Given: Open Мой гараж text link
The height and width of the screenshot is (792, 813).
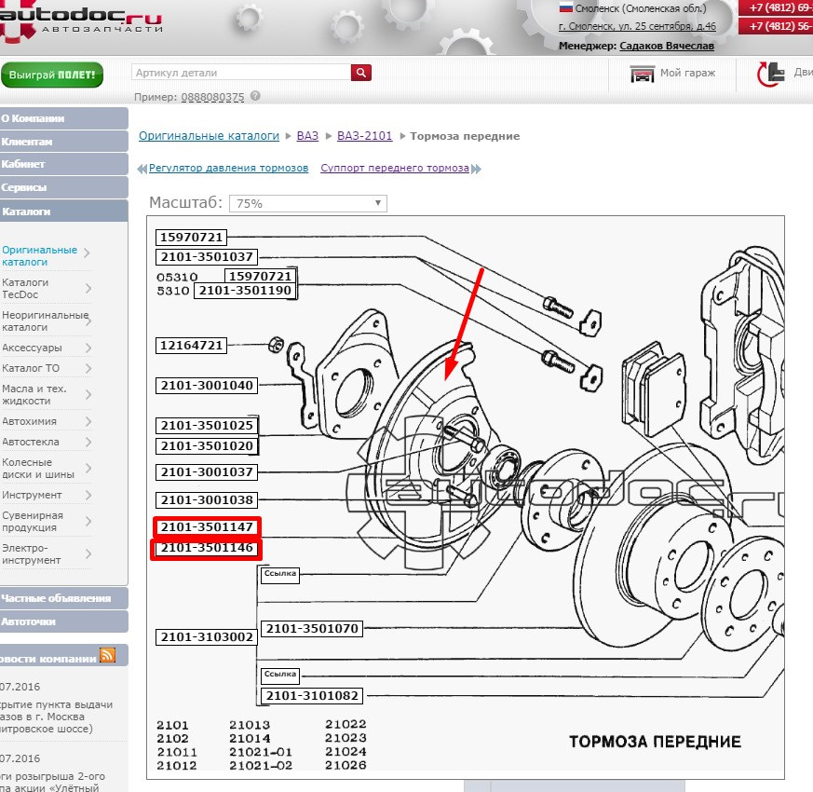Looking at the screenshot, I should (x=687, y=73).
